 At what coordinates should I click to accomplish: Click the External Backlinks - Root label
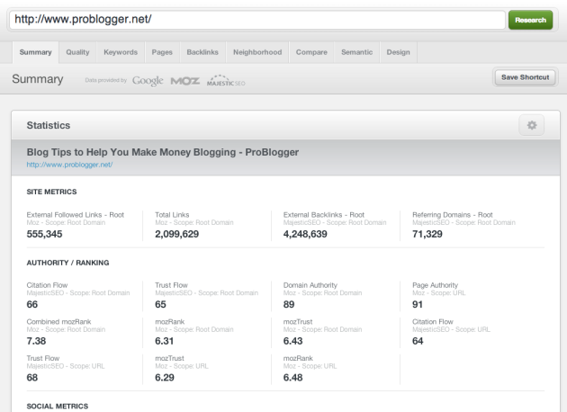click(x=324, y=215)
